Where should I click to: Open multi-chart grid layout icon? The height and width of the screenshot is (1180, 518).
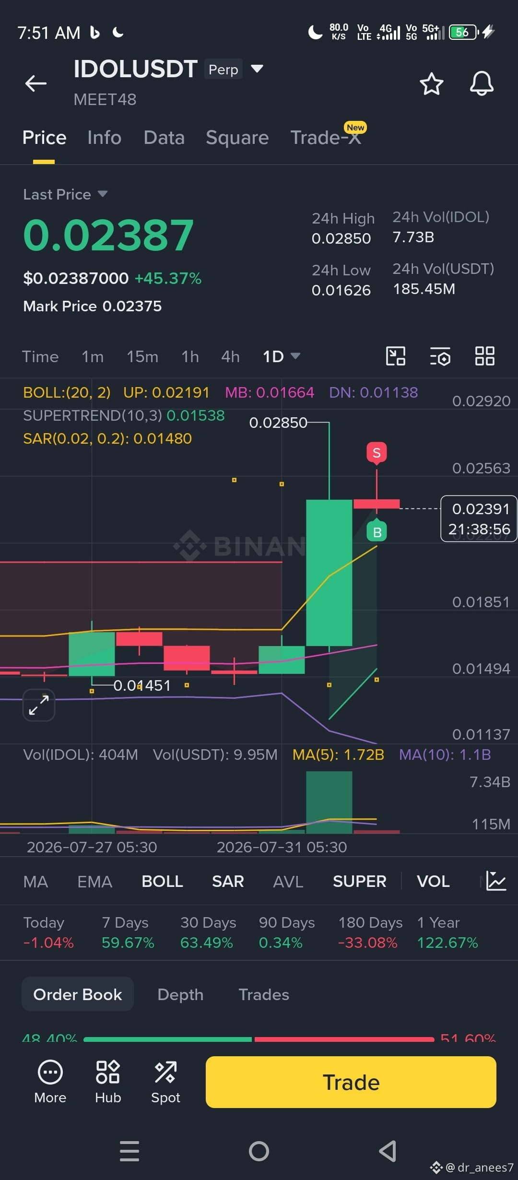(x=485, y=356)
